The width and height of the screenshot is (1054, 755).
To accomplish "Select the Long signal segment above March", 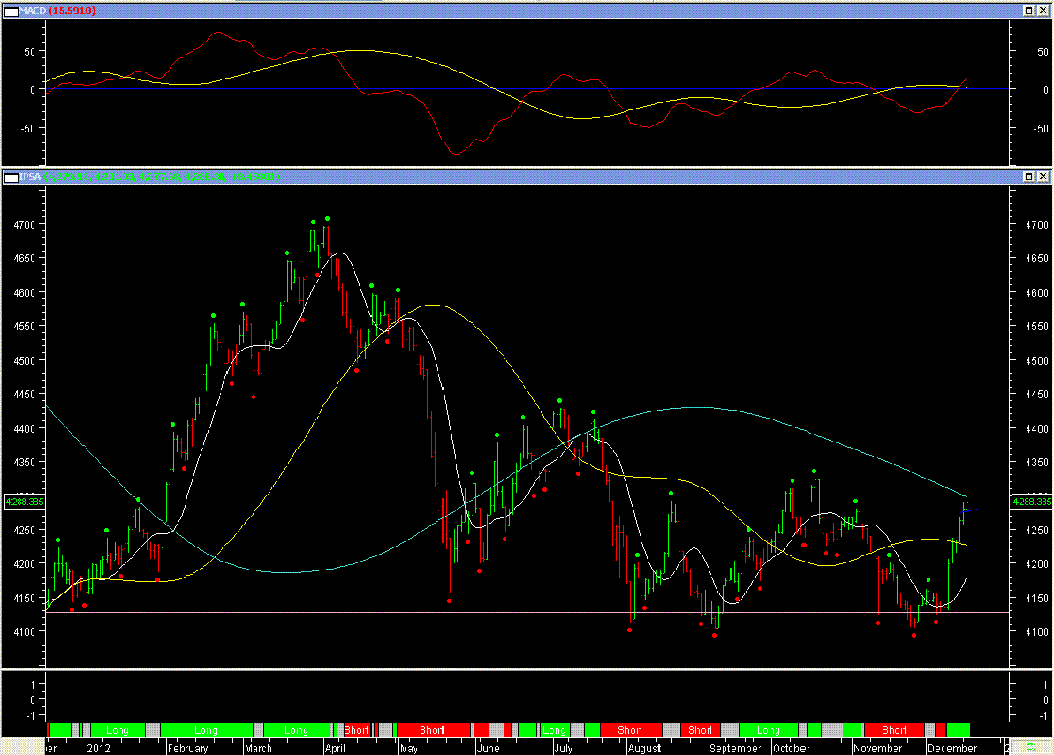I will pyautogui.click(x=296, y=730).
